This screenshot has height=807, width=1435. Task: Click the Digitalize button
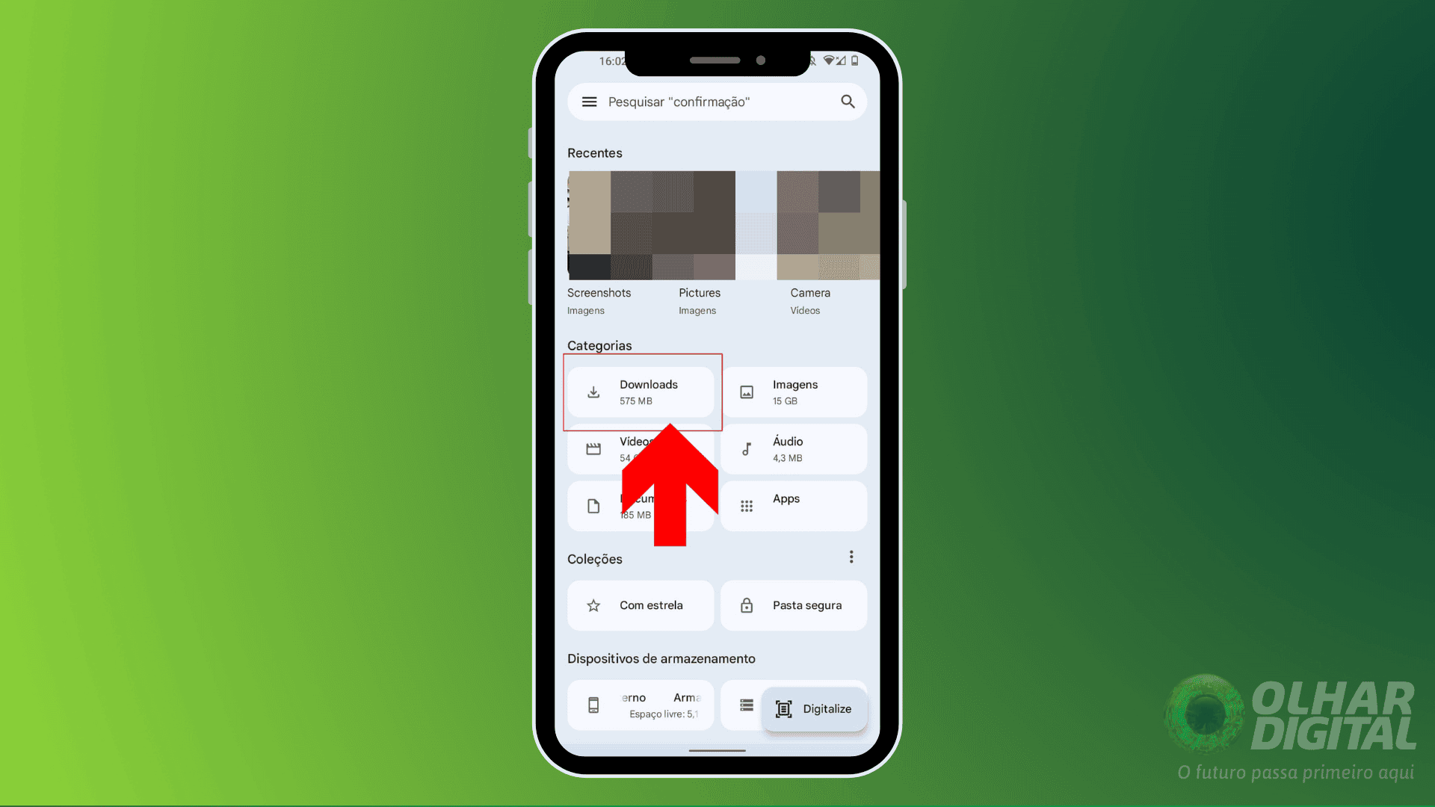812,708
